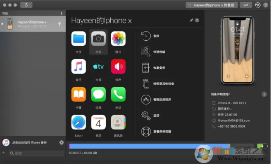The image size is (271, 164).
Task: Click the plus add button near search
Action: [x=3, y=153]
